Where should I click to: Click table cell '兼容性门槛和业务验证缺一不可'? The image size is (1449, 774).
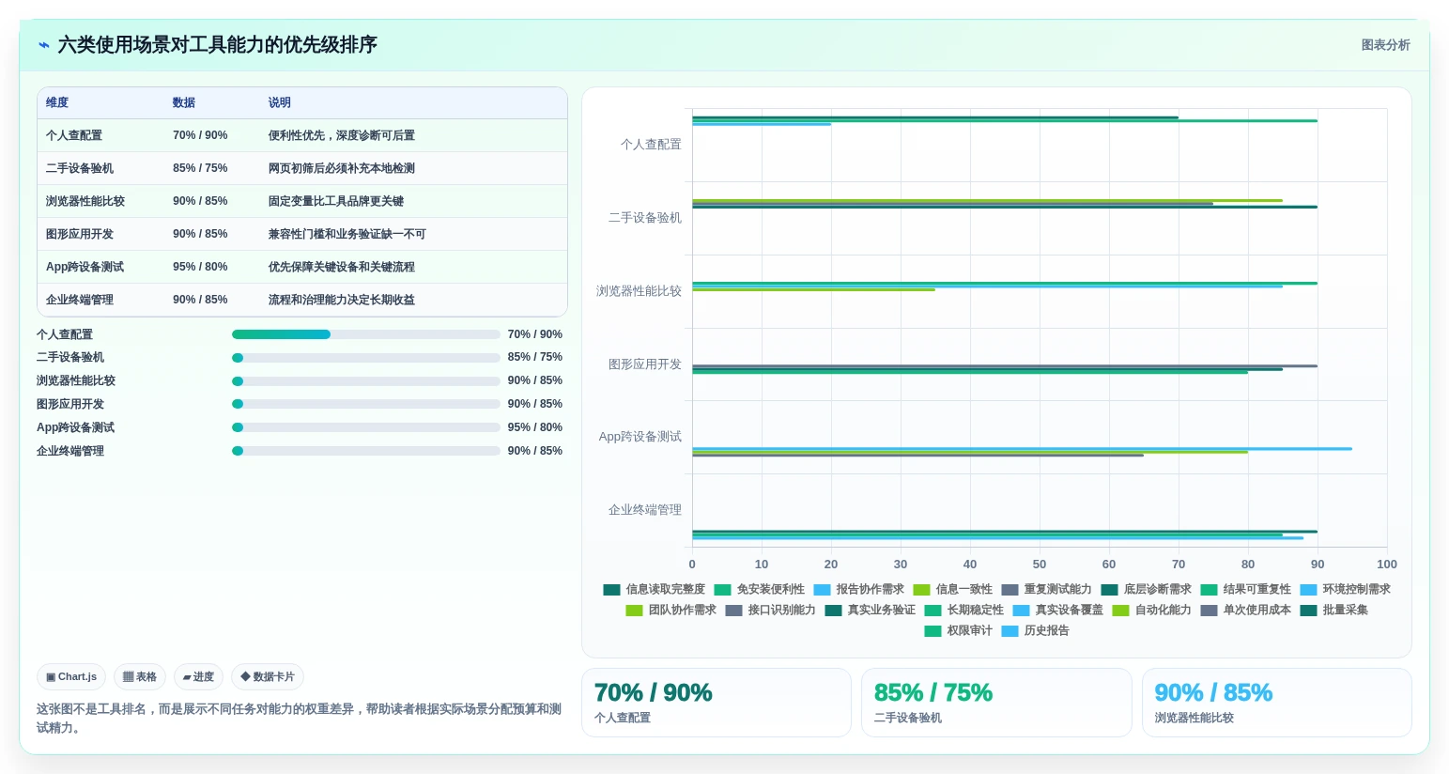tap(347, 234)
